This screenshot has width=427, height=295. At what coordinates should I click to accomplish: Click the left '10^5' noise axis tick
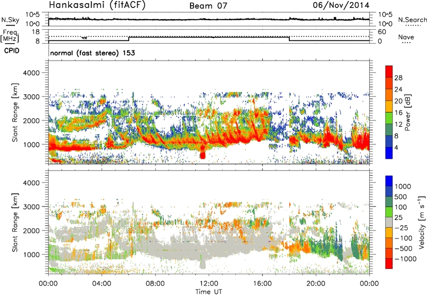pos(33,15)
